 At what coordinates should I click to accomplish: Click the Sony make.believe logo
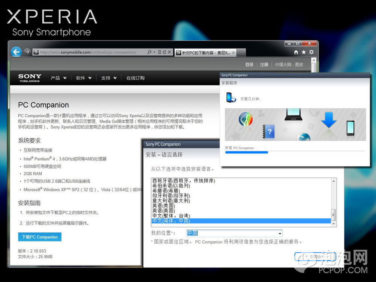[30, 78]
